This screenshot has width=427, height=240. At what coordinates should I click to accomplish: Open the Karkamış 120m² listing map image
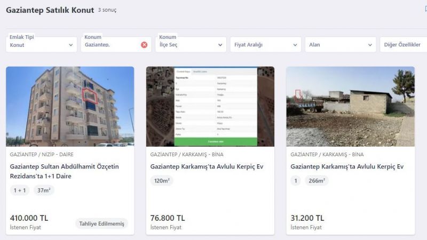coord(210,106)
